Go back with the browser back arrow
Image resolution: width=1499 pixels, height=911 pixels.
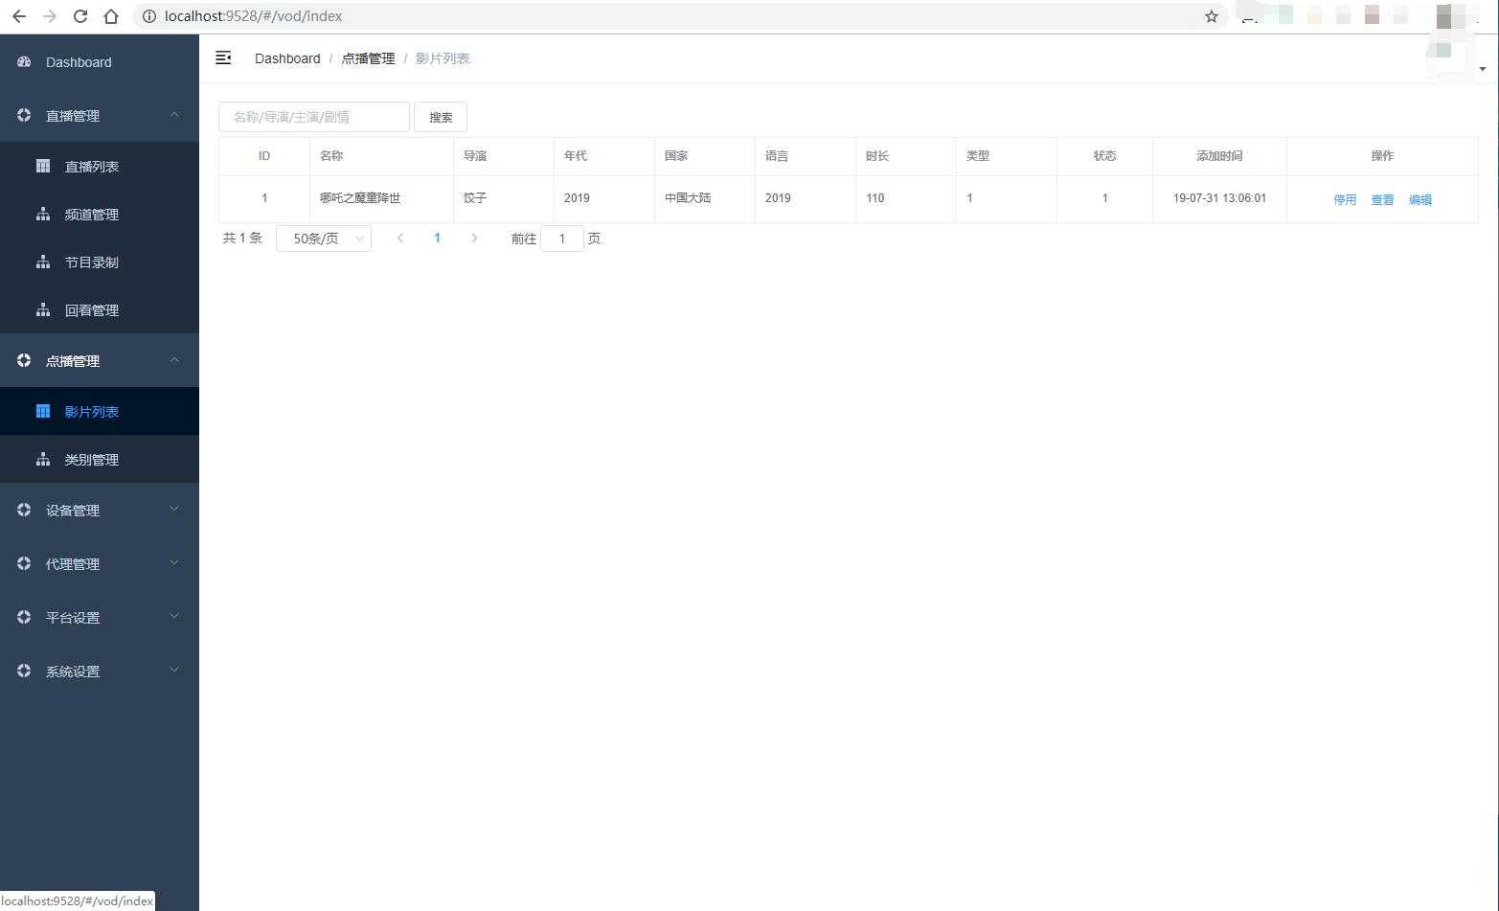click(19, 16)
